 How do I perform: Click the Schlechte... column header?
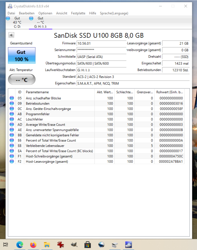(125, 92)
